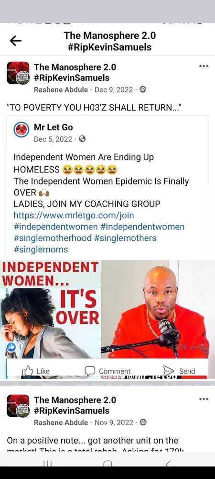This screenshot has width=215, height=479.
Task: Tap the #singlemoms hashtag
Action: (x=41, y=249)
